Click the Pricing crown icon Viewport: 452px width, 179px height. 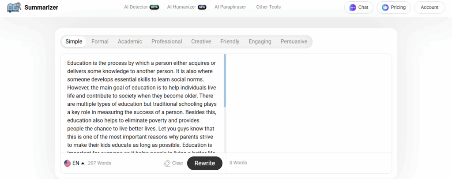tap(385, 7)
